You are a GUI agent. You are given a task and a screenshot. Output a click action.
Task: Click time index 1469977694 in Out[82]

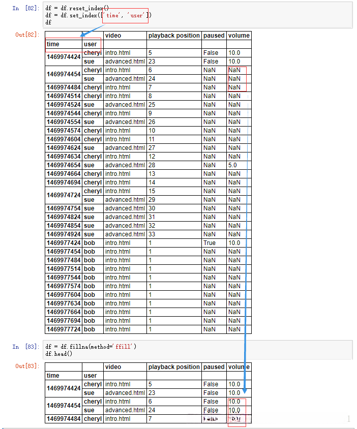coord(64,321)
